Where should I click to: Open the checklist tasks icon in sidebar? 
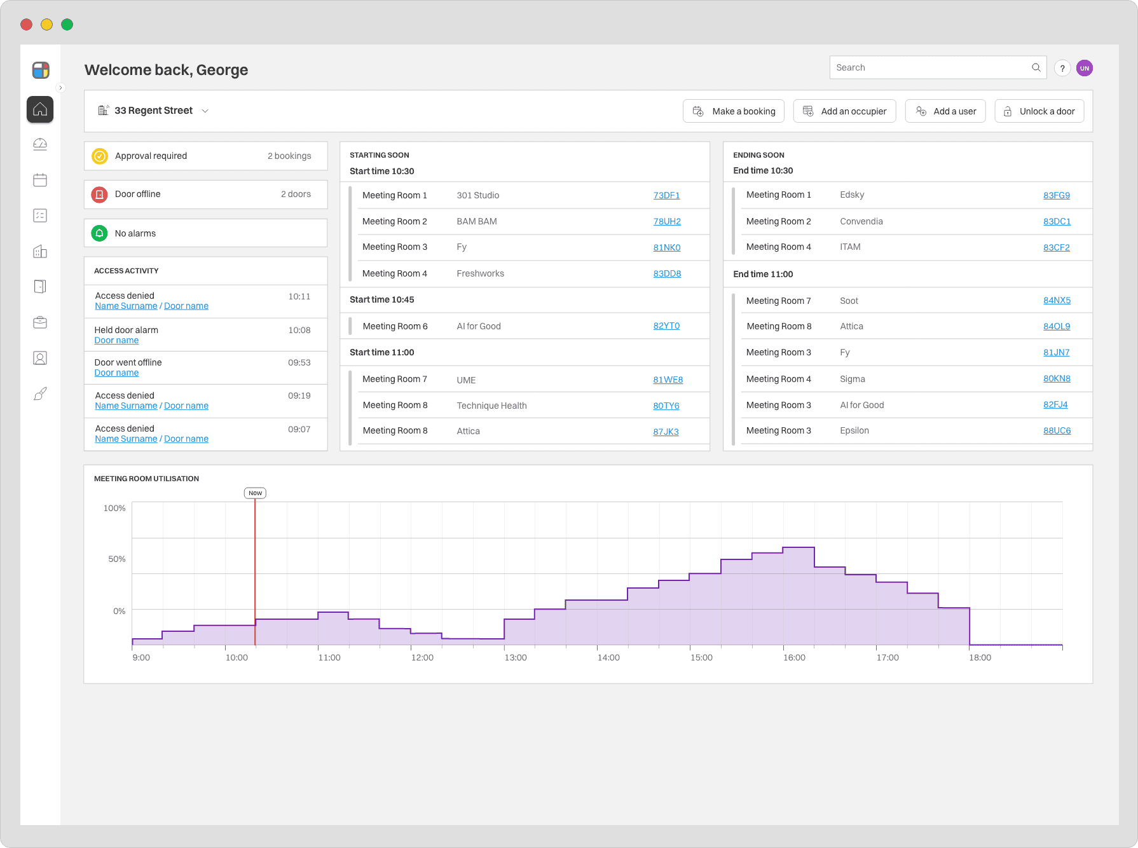click(40, 215)
